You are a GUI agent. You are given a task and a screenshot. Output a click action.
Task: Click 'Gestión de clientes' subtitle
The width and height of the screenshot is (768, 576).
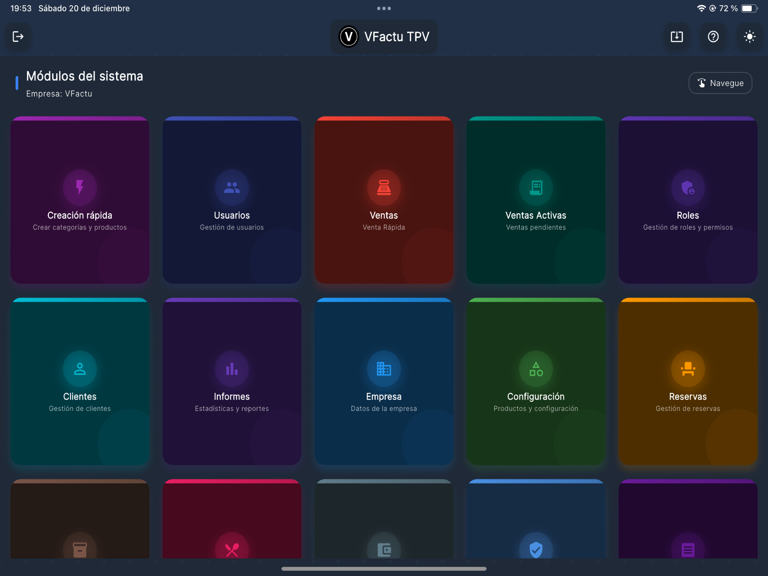[80, 409]
